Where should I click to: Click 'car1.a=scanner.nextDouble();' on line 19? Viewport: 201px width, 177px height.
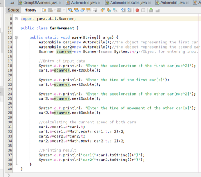click(69, 71)
